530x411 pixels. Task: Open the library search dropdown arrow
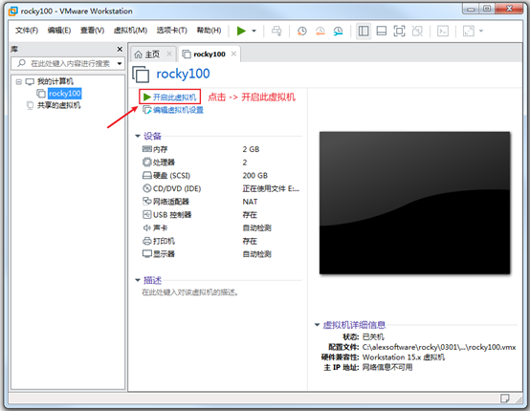point(120,63)
